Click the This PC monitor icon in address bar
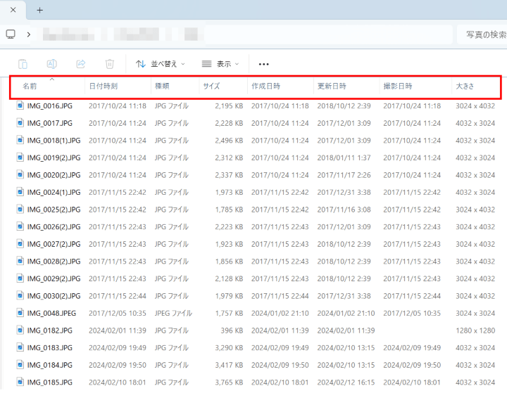Screen dimensions: 507x405 pos(11,34)
